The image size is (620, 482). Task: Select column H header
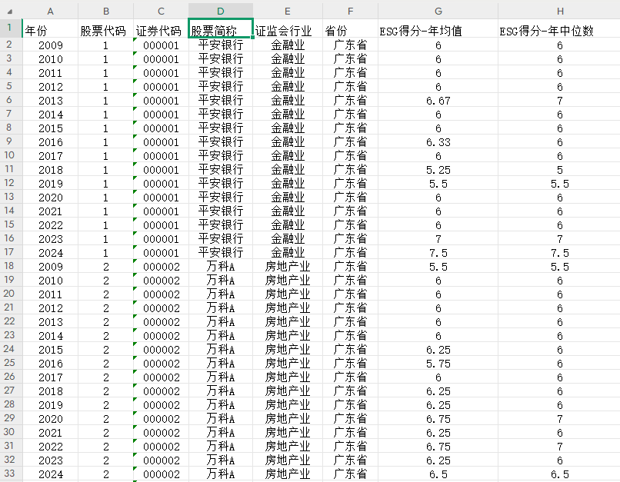[x=559, y=11]
